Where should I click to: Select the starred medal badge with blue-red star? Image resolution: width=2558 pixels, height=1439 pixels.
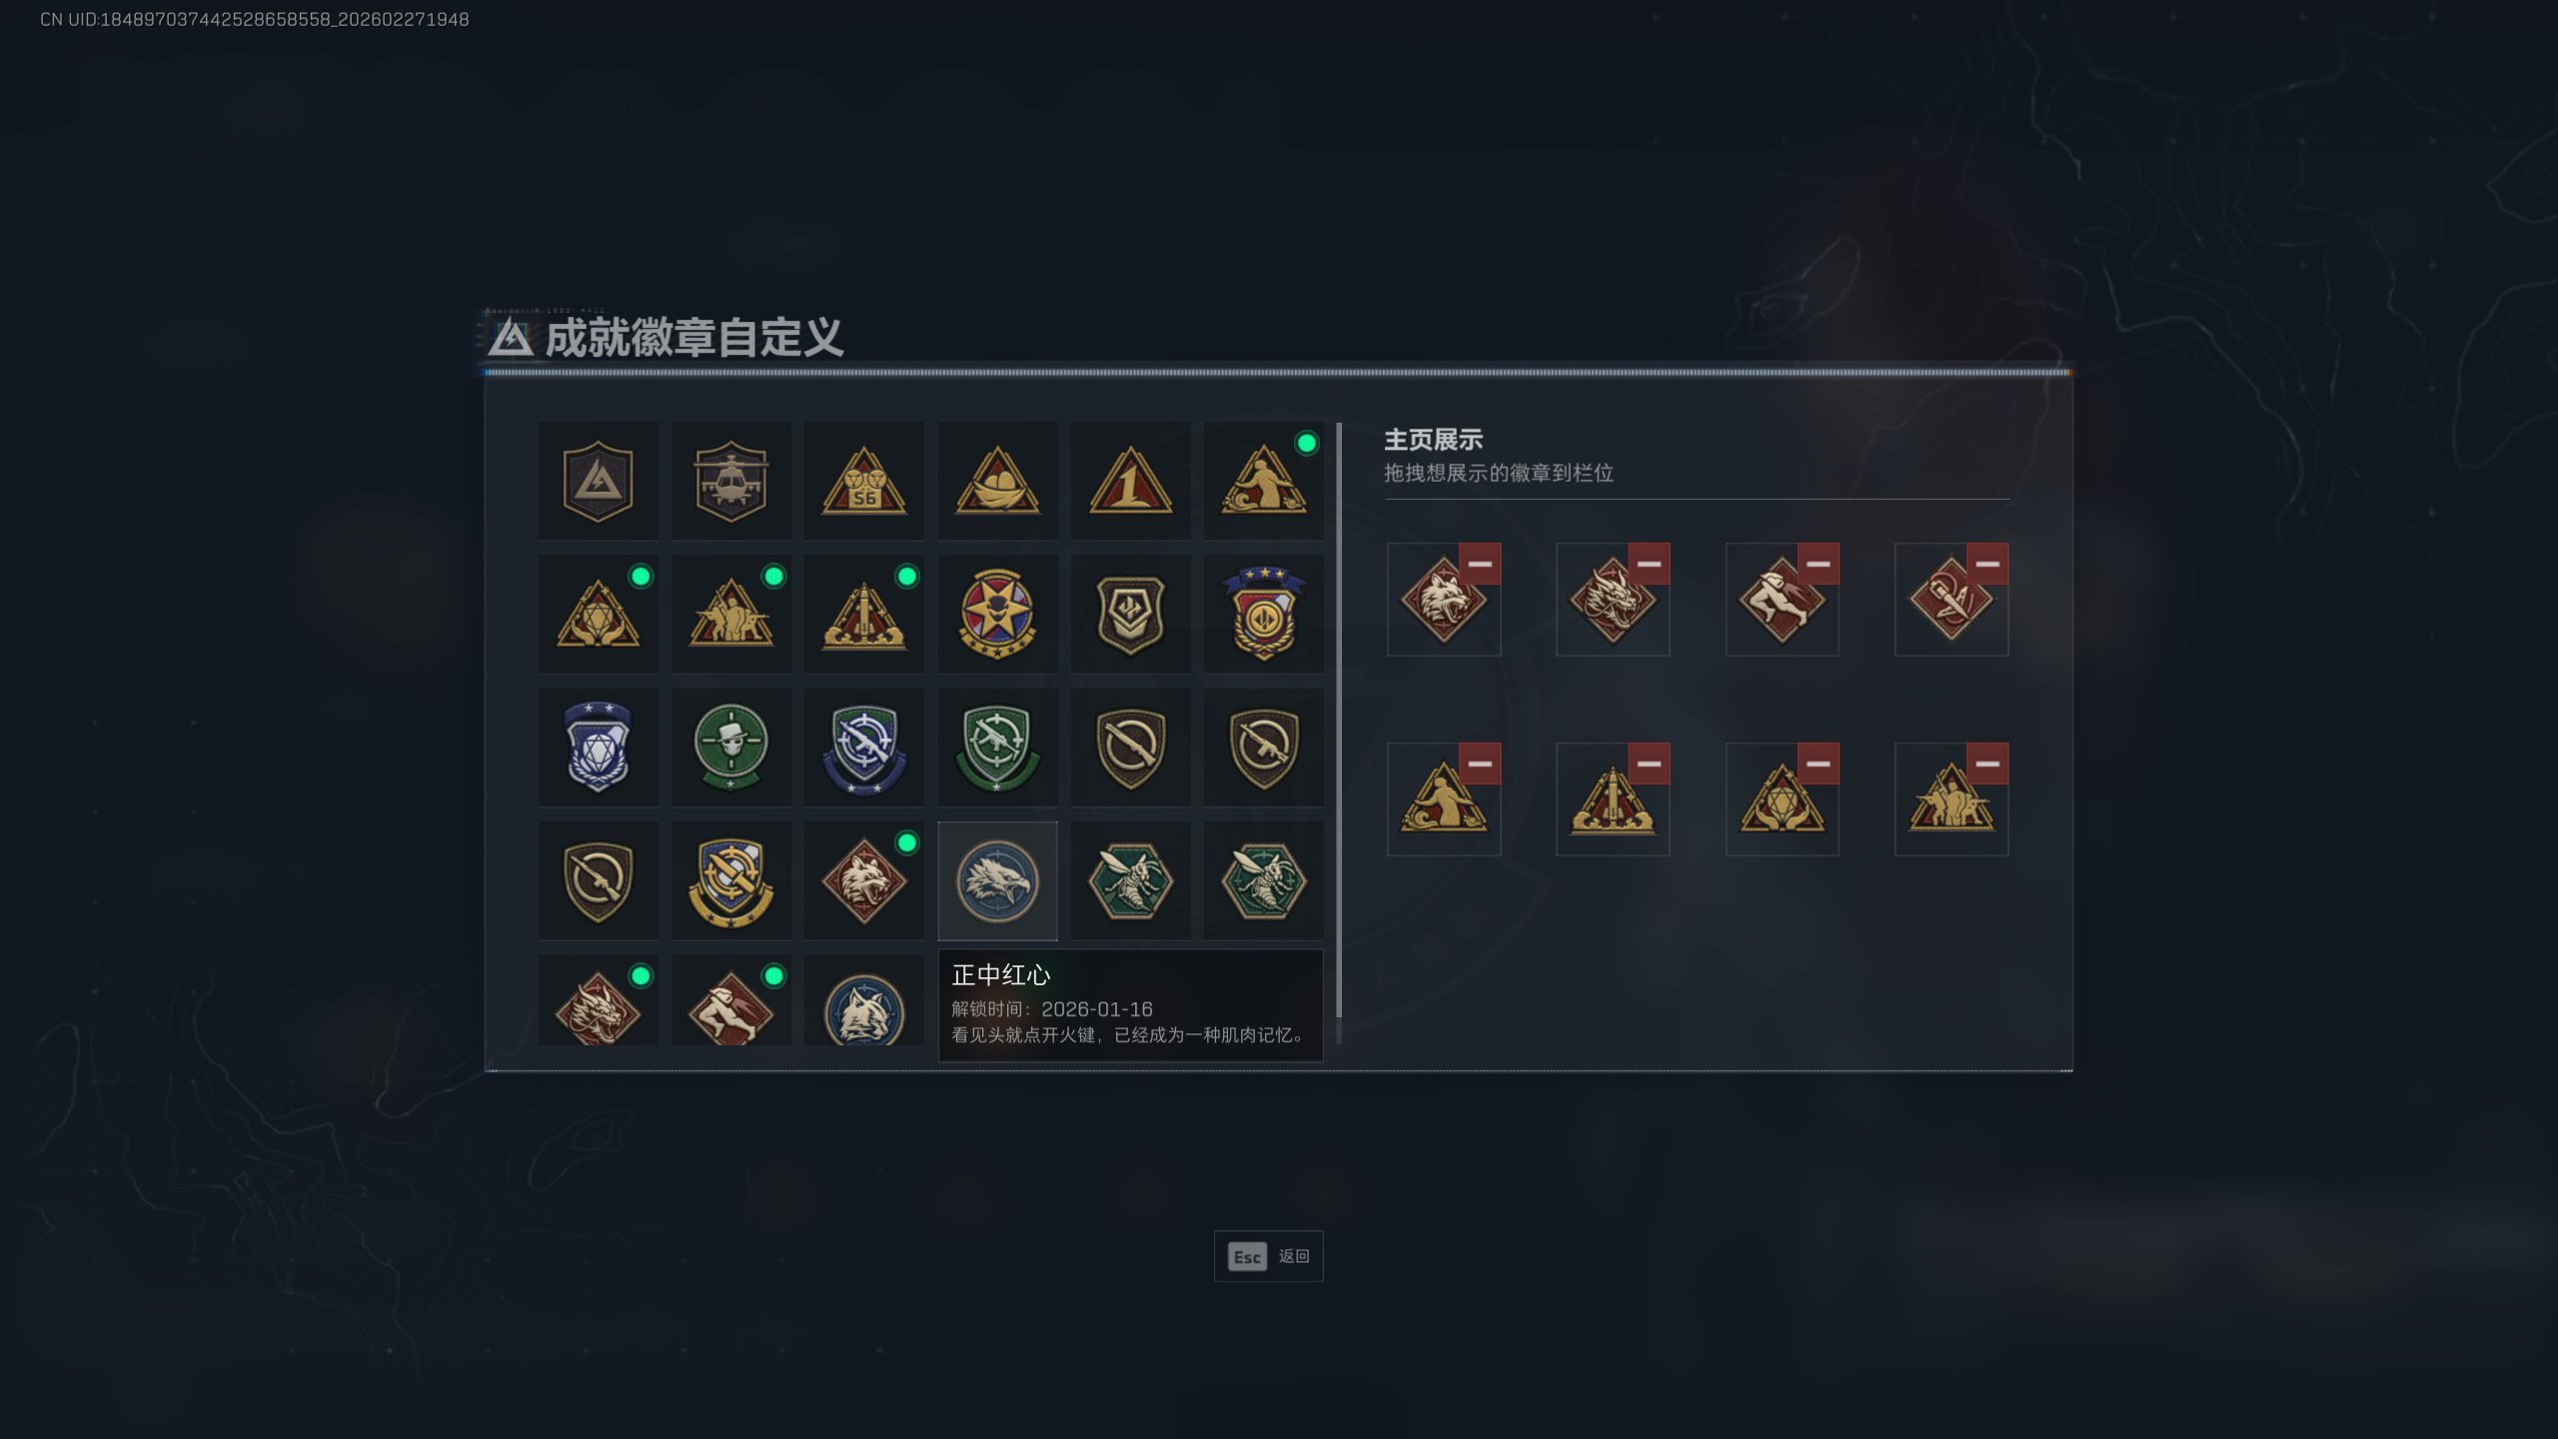[x=997, y=614]
